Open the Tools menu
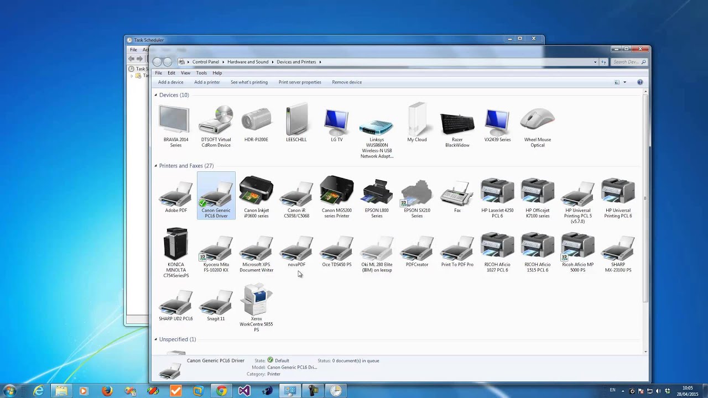 pos(201,73)
